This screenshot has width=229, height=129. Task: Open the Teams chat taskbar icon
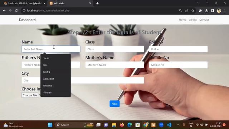[106, 125]
